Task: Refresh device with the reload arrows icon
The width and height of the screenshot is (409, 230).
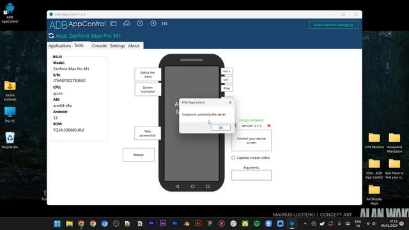Action: pyautogui.click(x=51, y=36)
